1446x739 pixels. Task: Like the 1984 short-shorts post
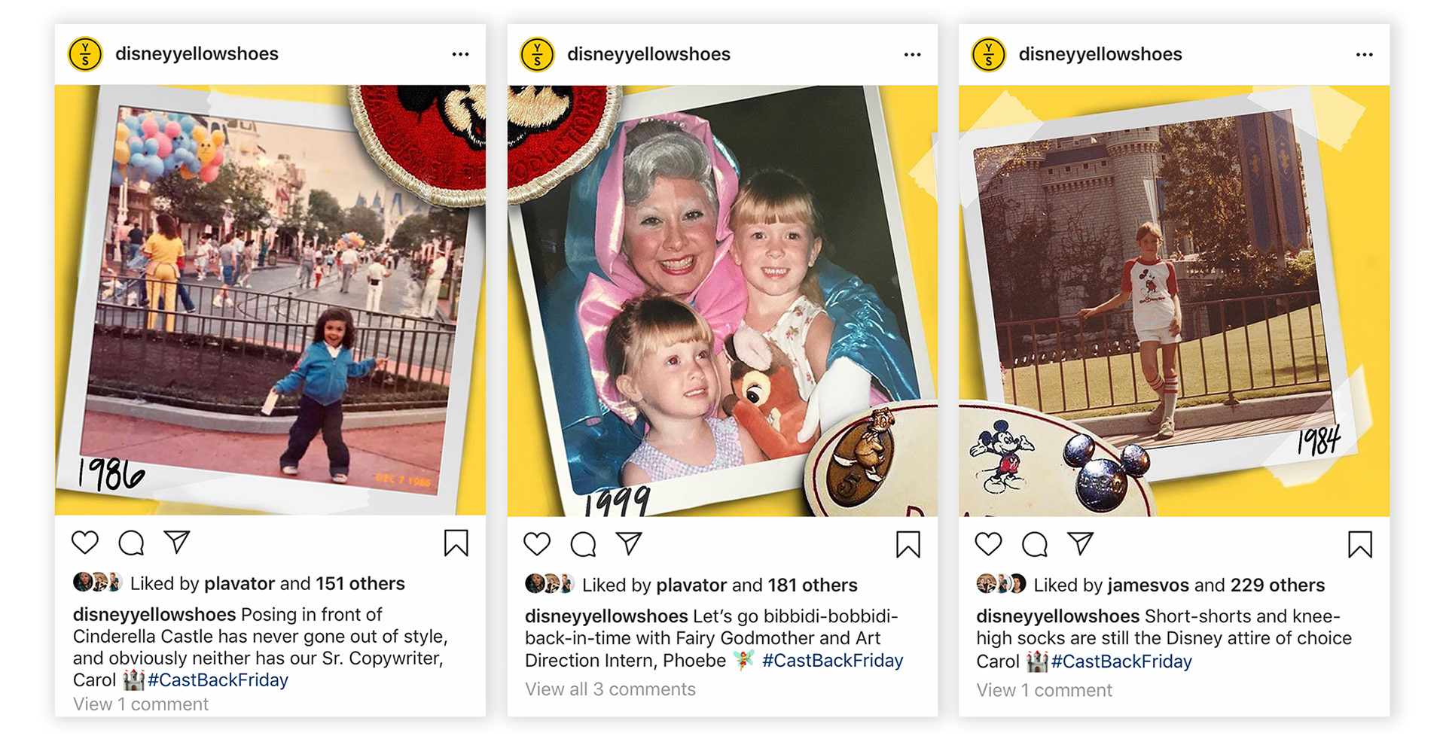[x=989, y=544]
